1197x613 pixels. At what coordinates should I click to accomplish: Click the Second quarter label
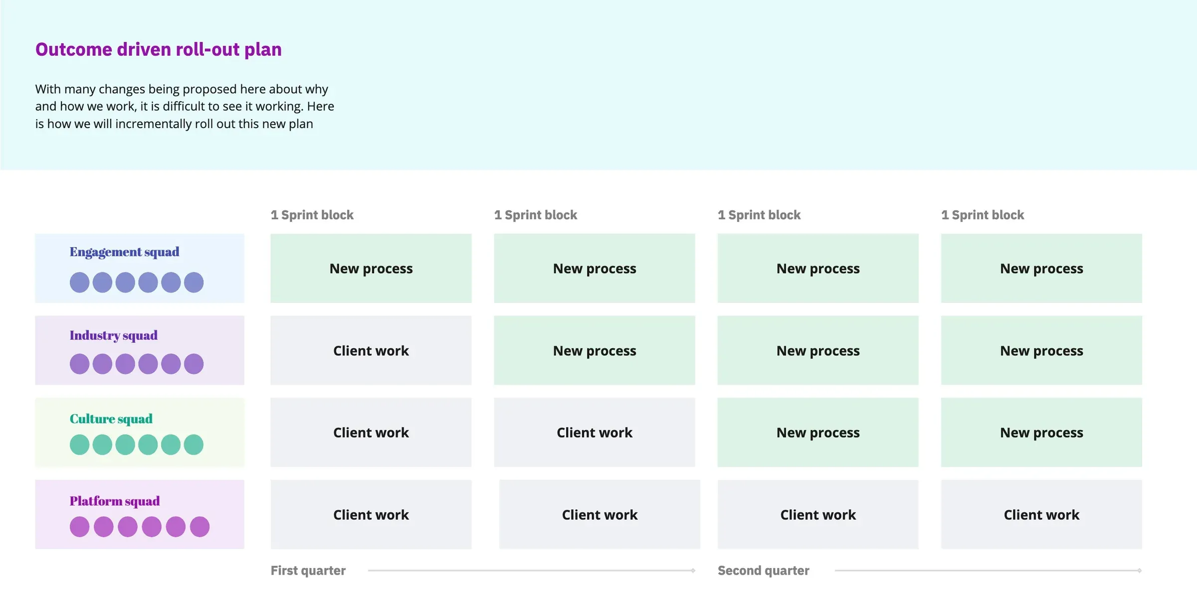[x=763, y=570]
